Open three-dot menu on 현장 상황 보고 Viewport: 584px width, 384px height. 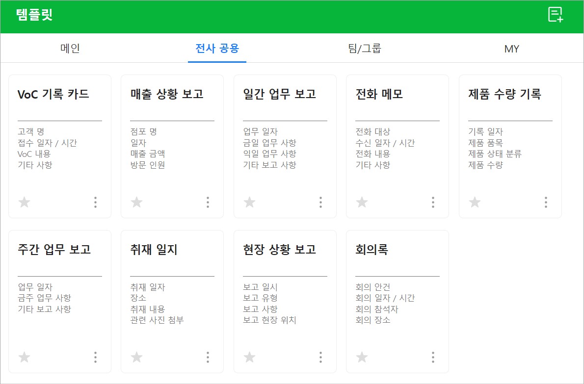(320, 357)
